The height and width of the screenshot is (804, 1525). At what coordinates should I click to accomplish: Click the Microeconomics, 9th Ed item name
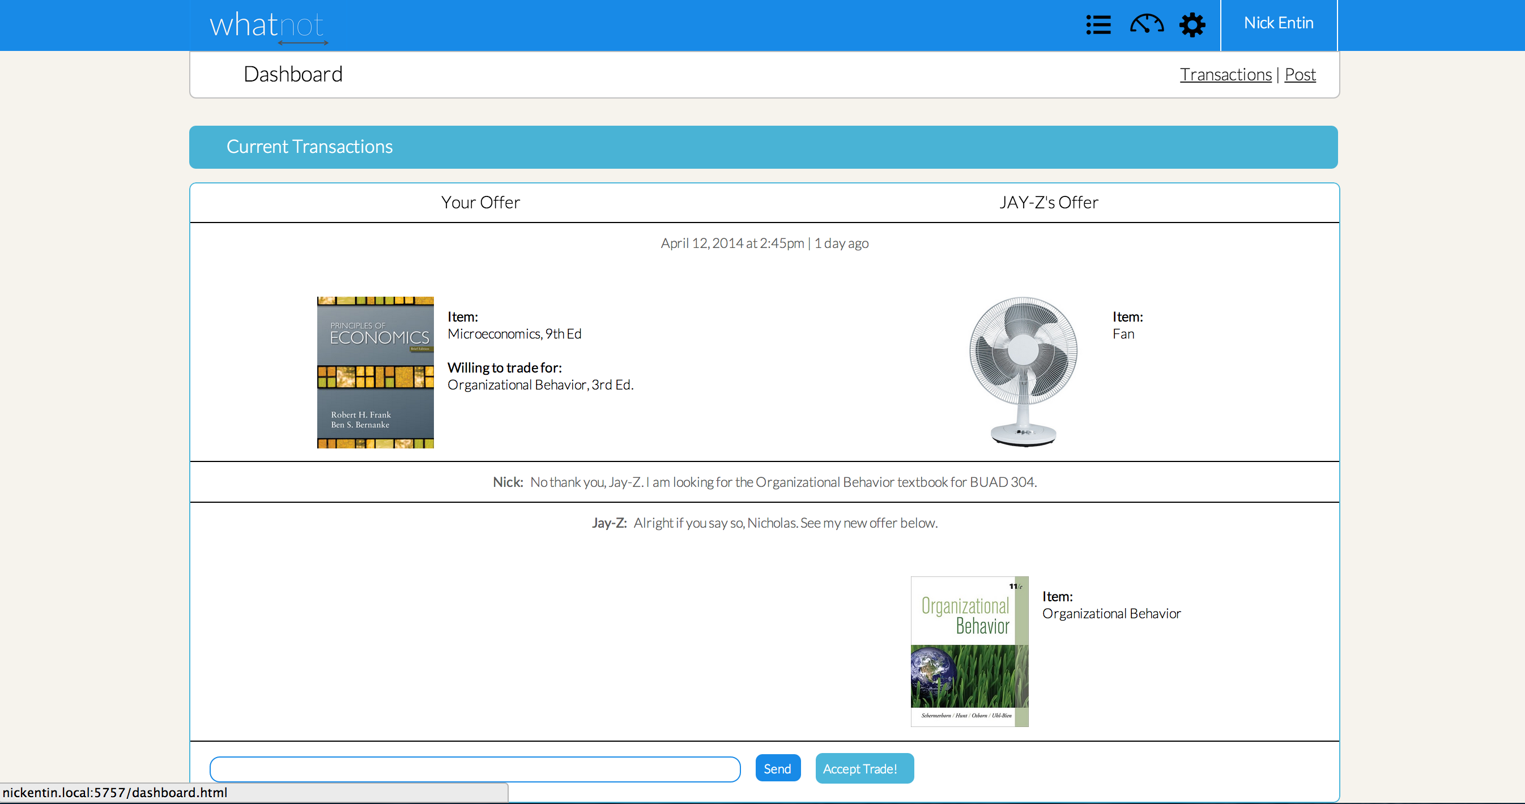tap(514, 334)
